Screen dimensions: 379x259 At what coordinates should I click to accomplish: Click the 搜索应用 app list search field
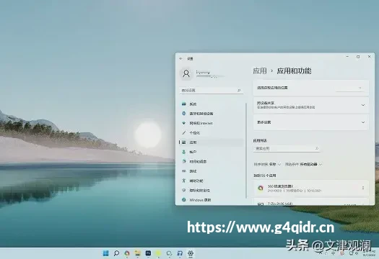[x=287, y=149]
